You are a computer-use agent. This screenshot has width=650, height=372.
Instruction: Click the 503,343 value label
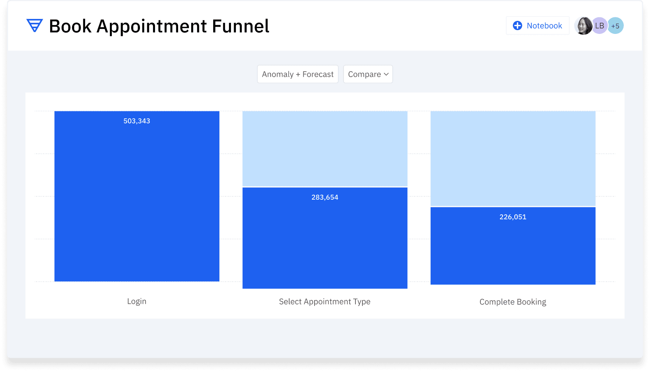[137, 121]
